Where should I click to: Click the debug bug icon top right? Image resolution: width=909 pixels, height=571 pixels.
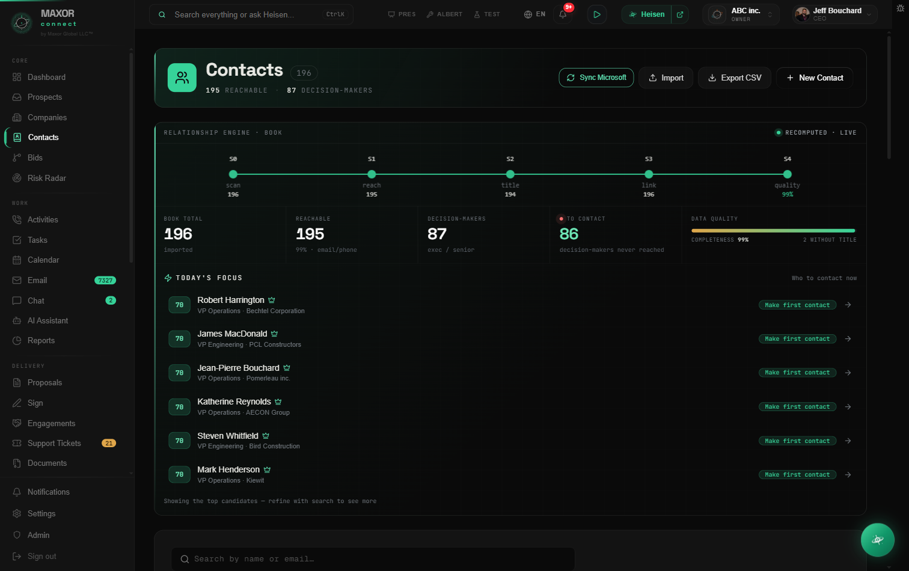[x=900, y=8]
